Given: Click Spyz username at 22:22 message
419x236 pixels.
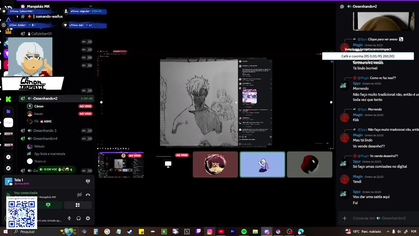Looking at the screenshot, I should pos(357,84).
